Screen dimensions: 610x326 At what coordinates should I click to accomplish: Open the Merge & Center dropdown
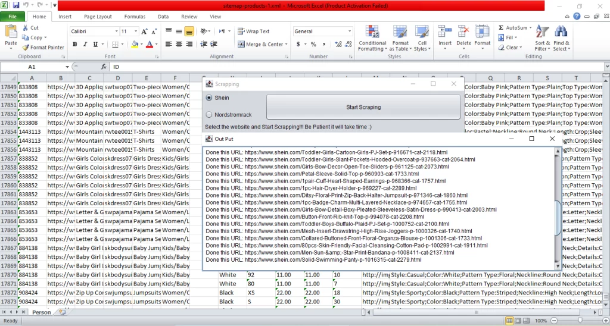[286, 44]
